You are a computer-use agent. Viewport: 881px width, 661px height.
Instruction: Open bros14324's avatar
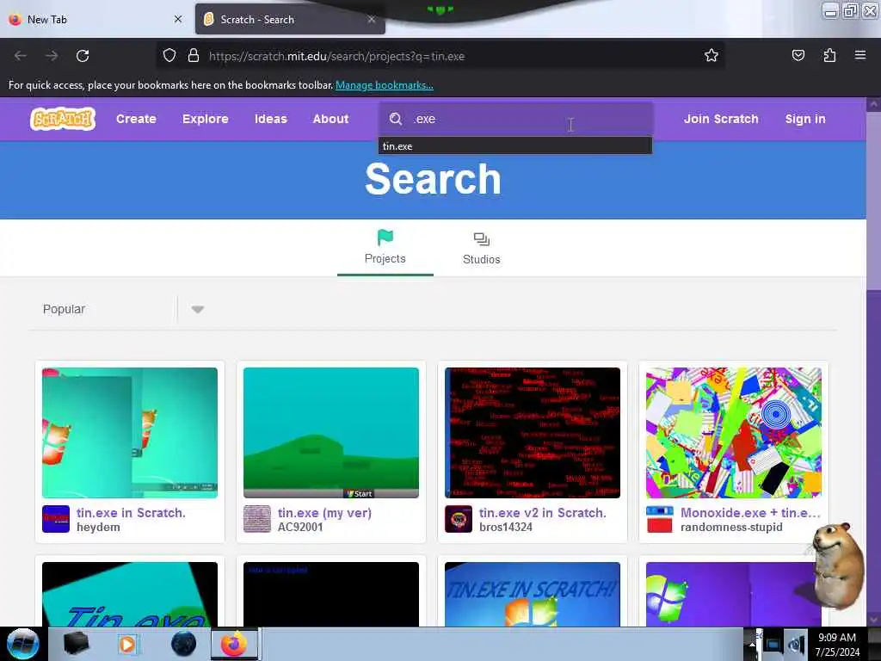(x=459, y=519)
